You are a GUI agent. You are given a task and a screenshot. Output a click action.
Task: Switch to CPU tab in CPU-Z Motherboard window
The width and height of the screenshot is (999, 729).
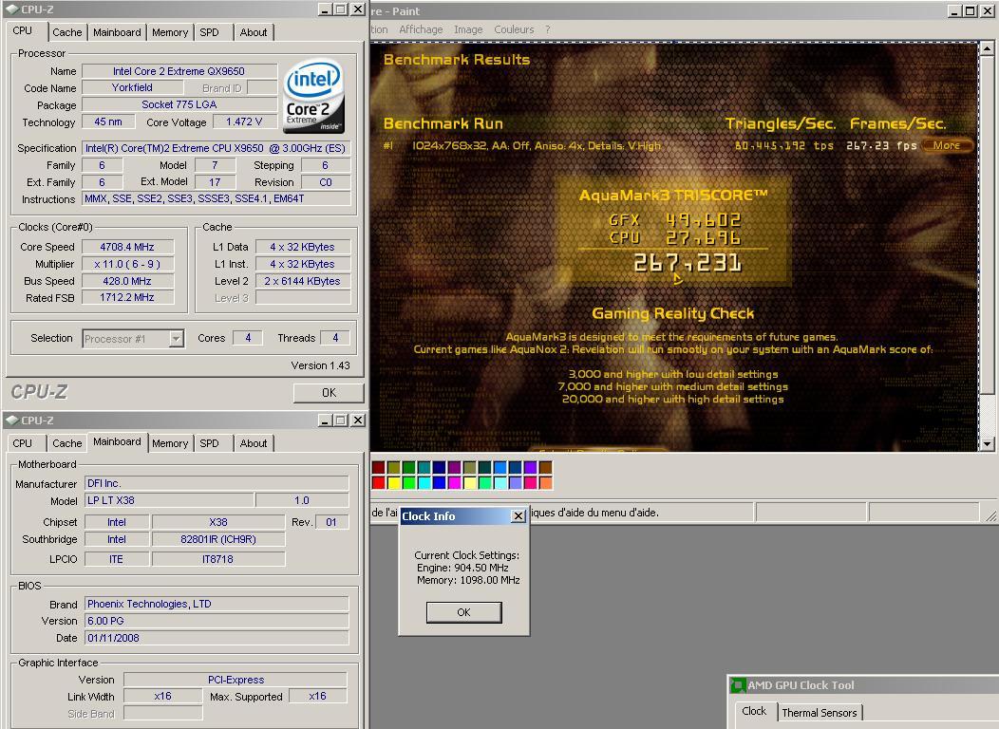[22, 443]
